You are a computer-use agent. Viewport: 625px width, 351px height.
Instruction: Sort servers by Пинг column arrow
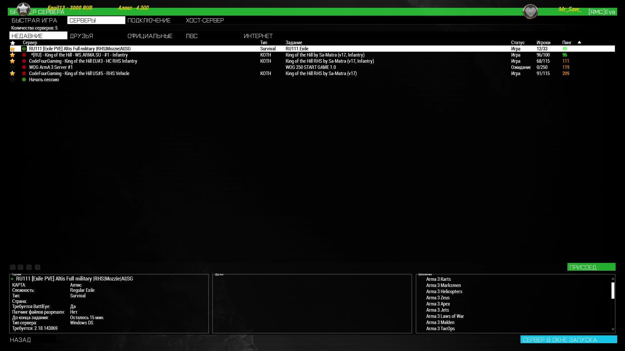coord(579,42)
